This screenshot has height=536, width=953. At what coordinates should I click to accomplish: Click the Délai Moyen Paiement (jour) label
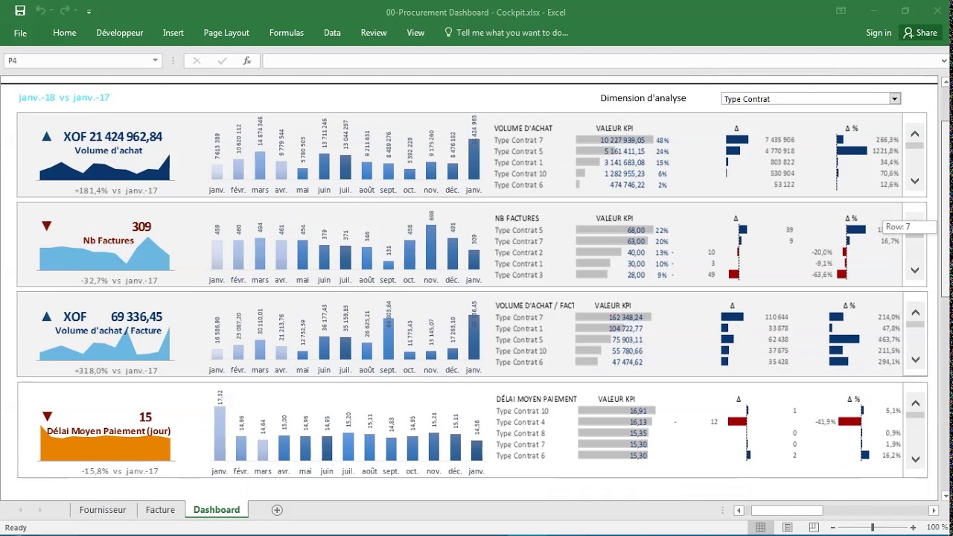click(x=109, y=431)
